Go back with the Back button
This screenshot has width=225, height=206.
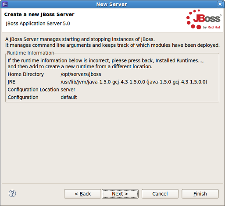[x=82, y=194]
